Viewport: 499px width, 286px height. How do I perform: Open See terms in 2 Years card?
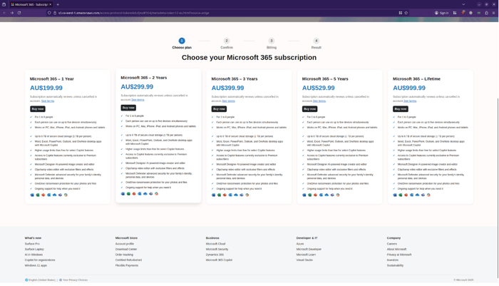(138, 100)
